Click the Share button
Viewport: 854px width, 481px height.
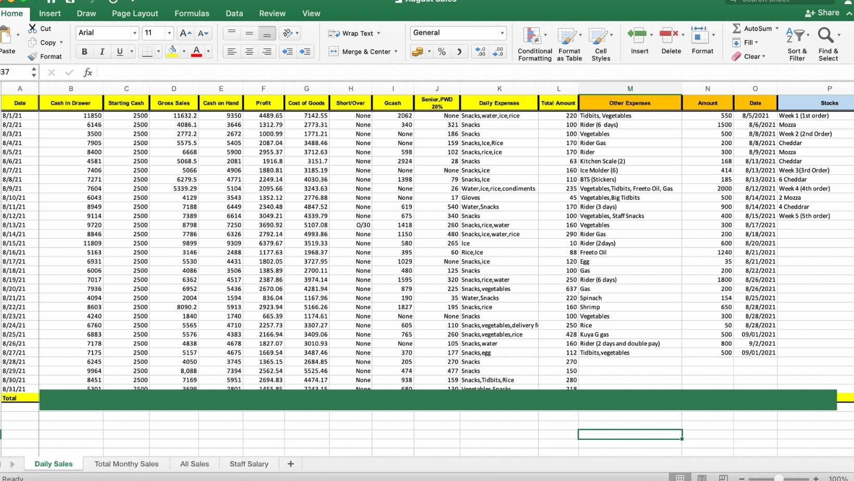[x=822, y=12]
